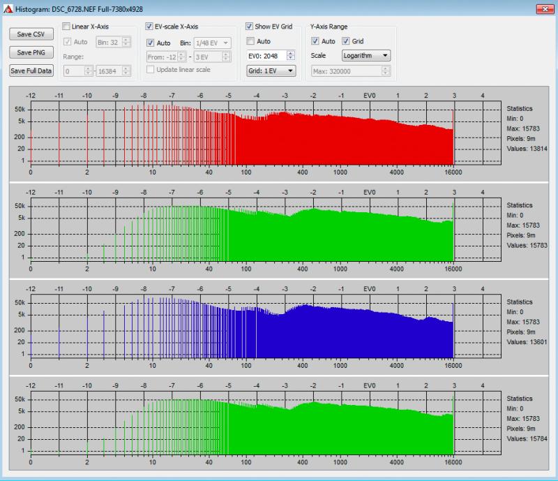Screen dimensions: 558x481
Task: Save Full Data of the histogram
Action: (x=31, y=71)
